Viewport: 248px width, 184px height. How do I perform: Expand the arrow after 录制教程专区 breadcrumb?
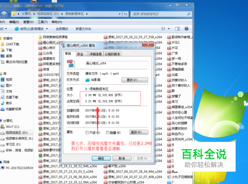tap(87, 14)
